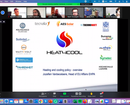This screenshot has width=130, height=105.
Task: Click the green 'You are viewing' screen banner
Action: coord(57,4)
